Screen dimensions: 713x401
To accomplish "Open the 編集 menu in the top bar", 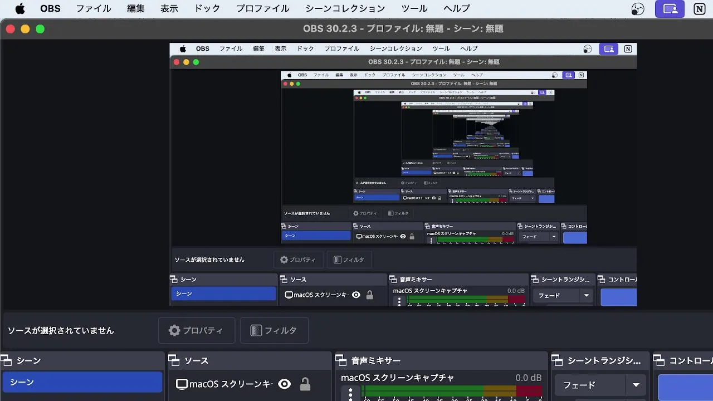I will [x=136, y=9].
